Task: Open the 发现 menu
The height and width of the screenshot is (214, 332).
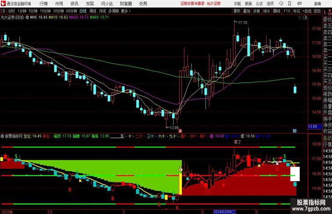Action: [90, 4]
